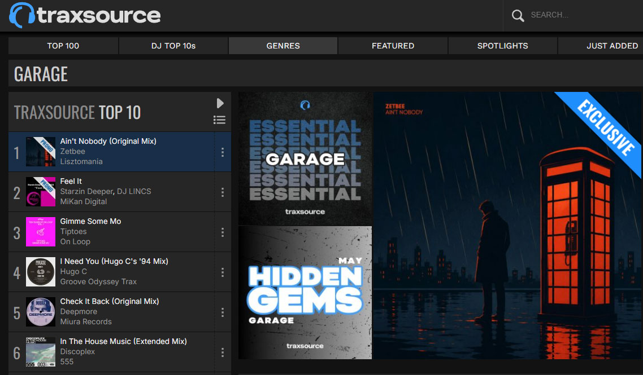Open artist link Starzin Deeper
The width and height of the screenshot is (643, 375).
(86, 192)
